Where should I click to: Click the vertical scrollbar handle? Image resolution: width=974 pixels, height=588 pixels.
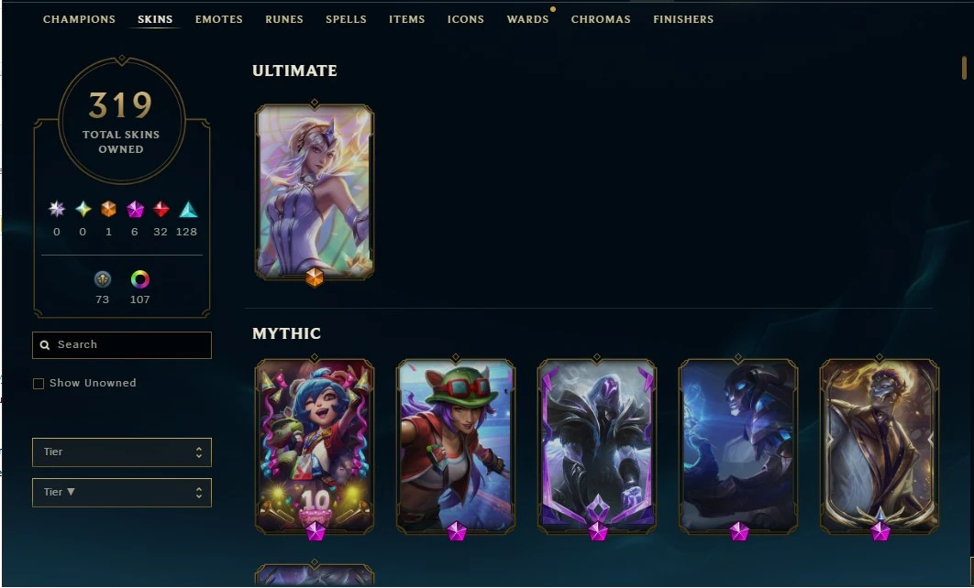964,68
